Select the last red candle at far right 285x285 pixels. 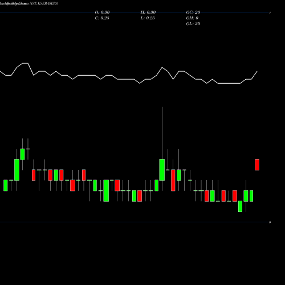(257, 165)
